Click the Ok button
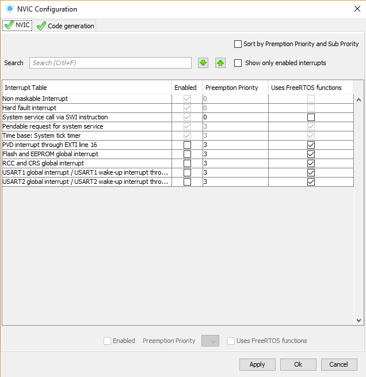Viewport: 366px width, 377px height. [x=298, y=364]
